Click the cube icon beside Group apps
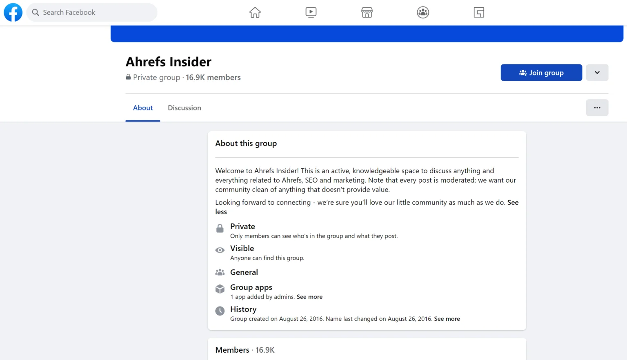 coord(220,289)
